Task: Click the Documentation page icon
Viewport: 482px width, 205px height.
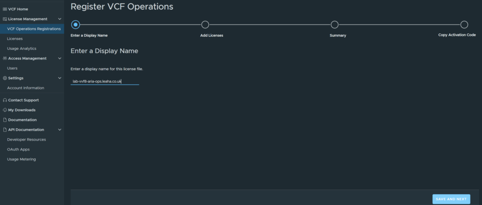Action: coord(5,120)
